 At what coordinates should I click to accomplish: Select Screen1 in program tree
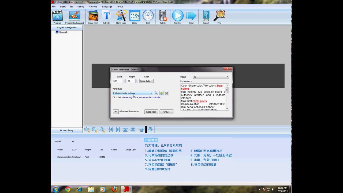(x=63, y=32)
